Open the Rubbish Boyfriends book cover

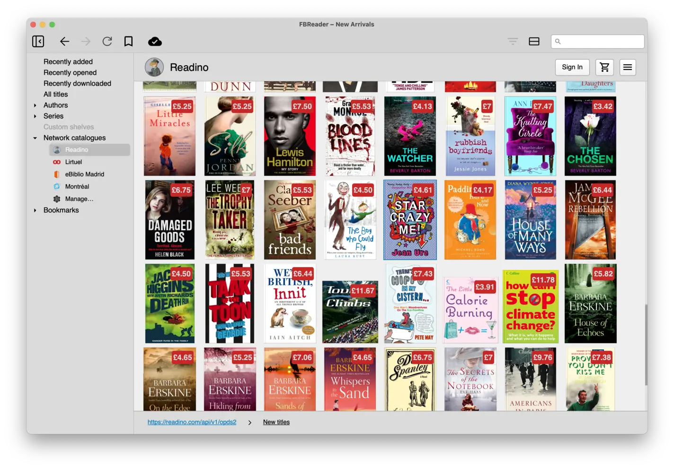tap(470, 136)
